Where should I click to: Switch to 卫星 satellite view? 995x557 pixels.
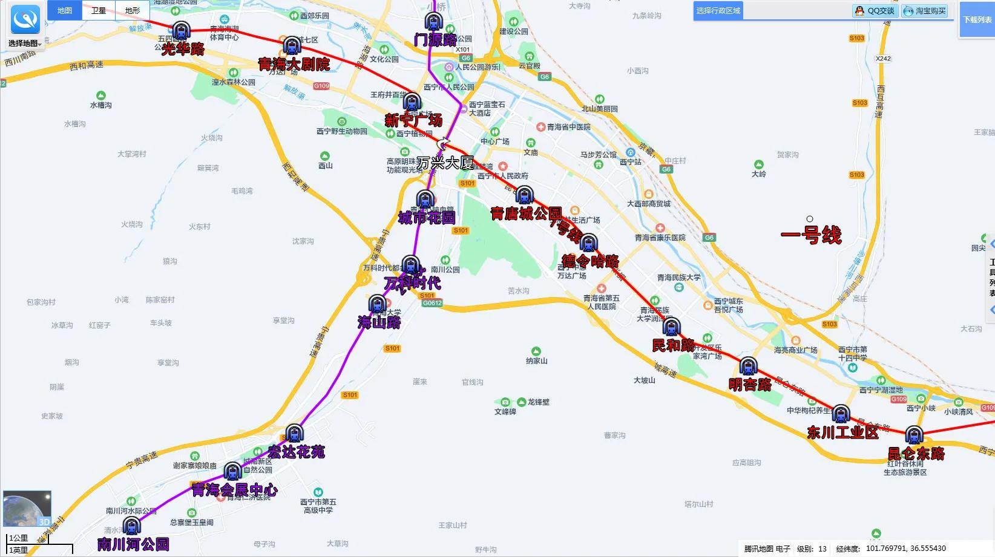pyautogui.click(x=99, y=11)
